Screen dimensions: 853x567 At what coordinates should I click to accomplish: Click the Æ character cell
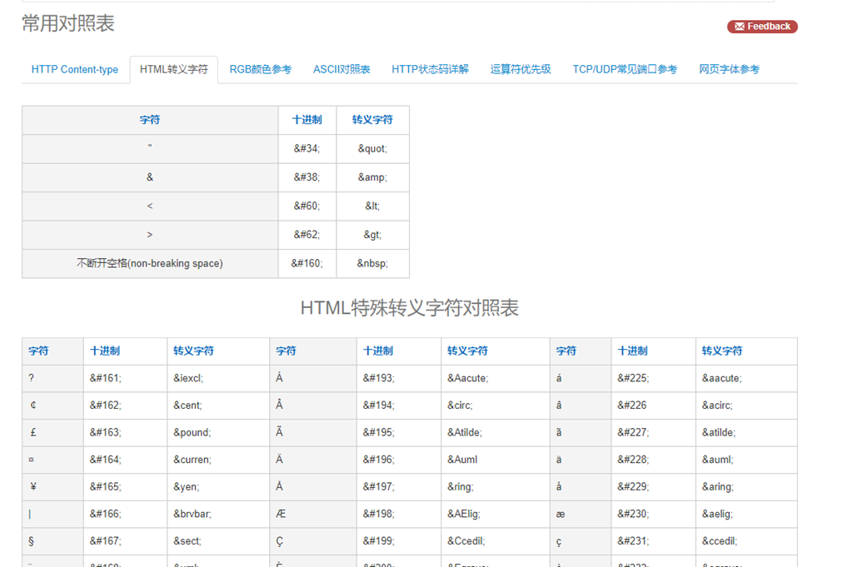tap(313, 515)
